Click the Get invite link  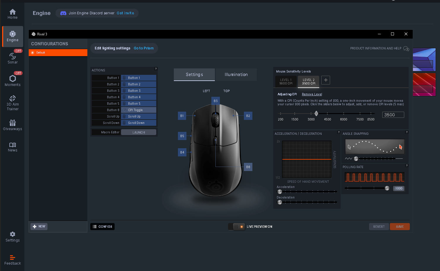click(125, 13)
